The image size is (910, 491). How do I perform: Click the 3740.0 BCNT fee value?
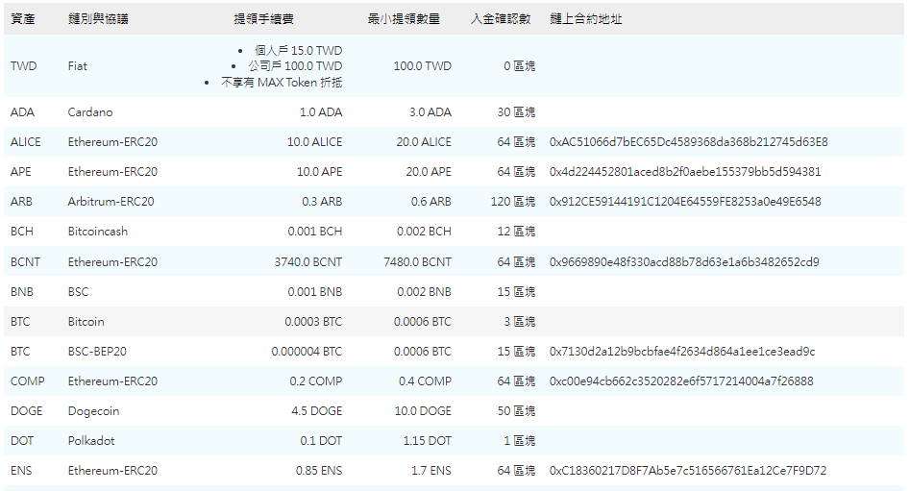pos(308,262)
